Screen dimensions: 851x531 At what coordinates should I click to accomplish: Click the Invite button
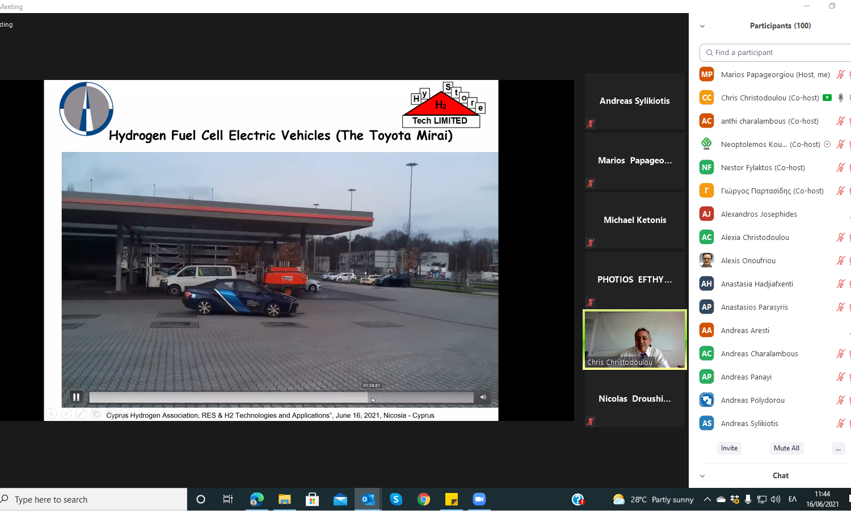coord(730,448)
